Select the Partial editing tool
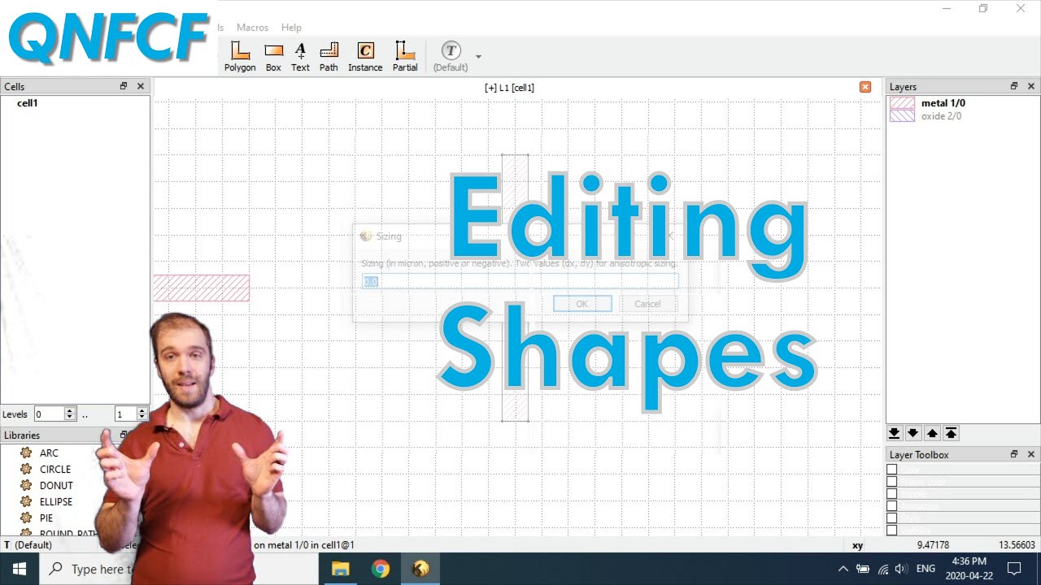The height and width of the screenshot is (585, 1041). click(x=405, y=57)
